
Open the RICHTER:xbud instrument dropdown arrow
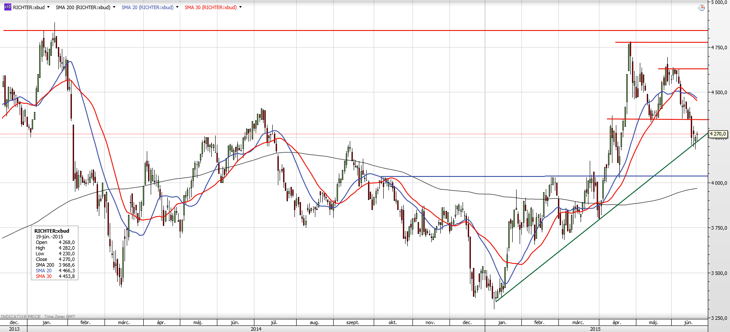coord(48,7)
